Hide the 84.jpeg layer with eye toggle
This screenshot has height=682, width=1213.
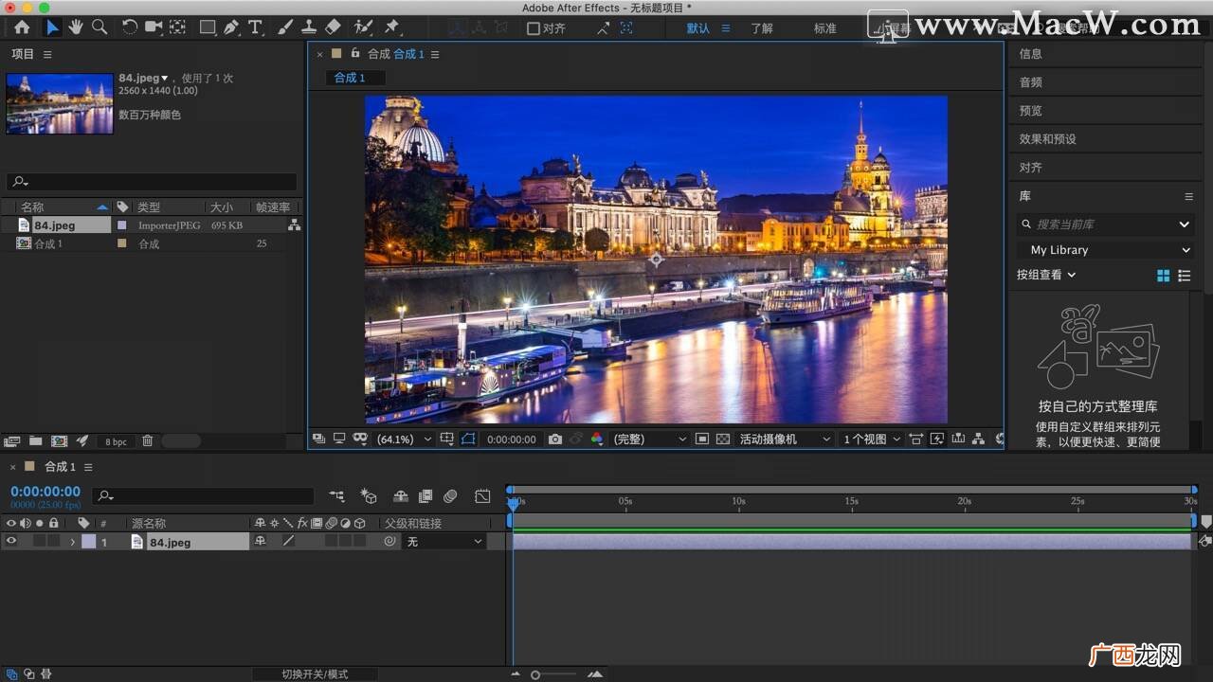click(11, 542)
